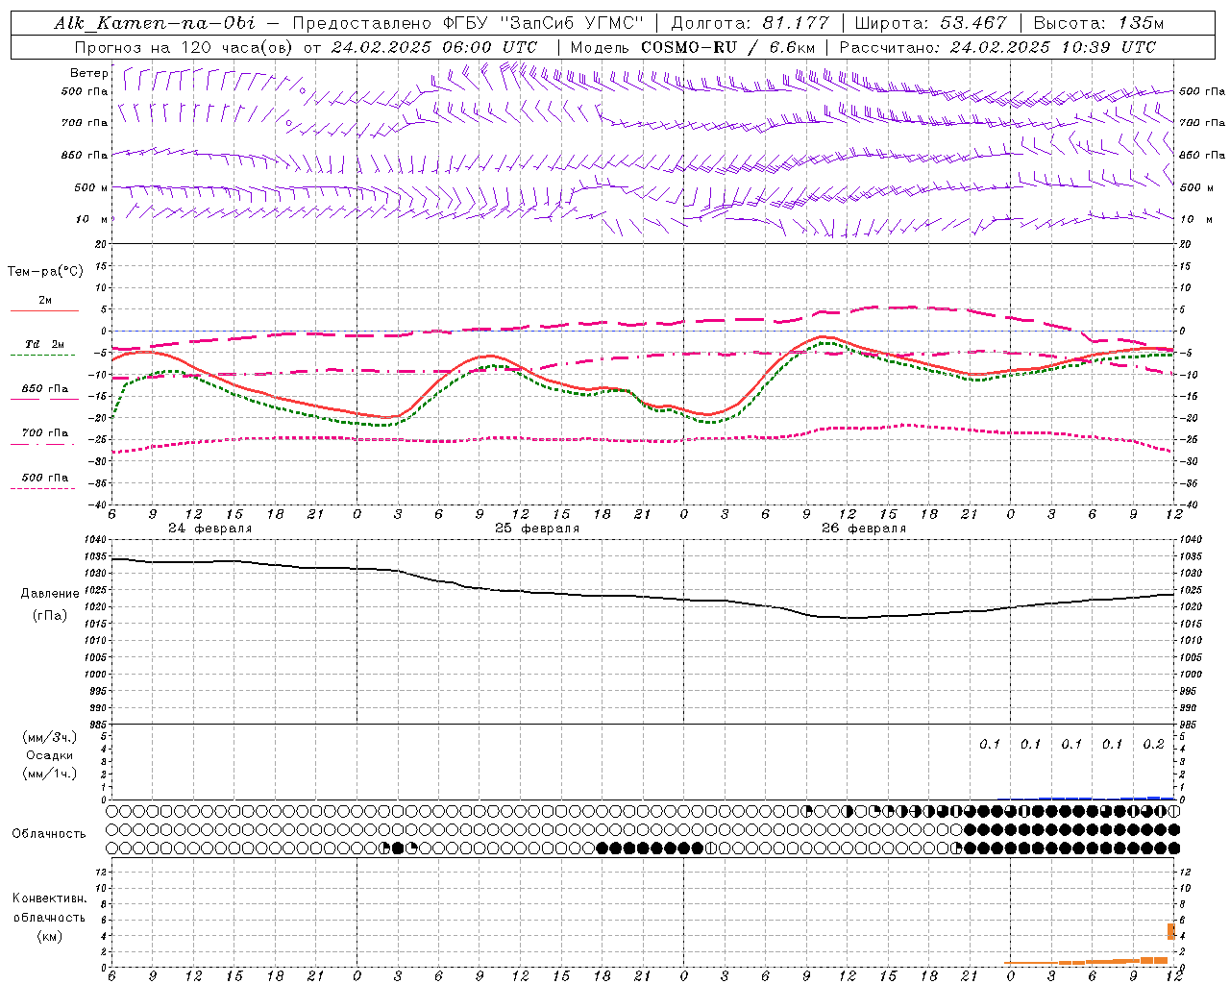
Task: Click the station name Alk_Kamen-na-Obi
Action: coord(156,23)
